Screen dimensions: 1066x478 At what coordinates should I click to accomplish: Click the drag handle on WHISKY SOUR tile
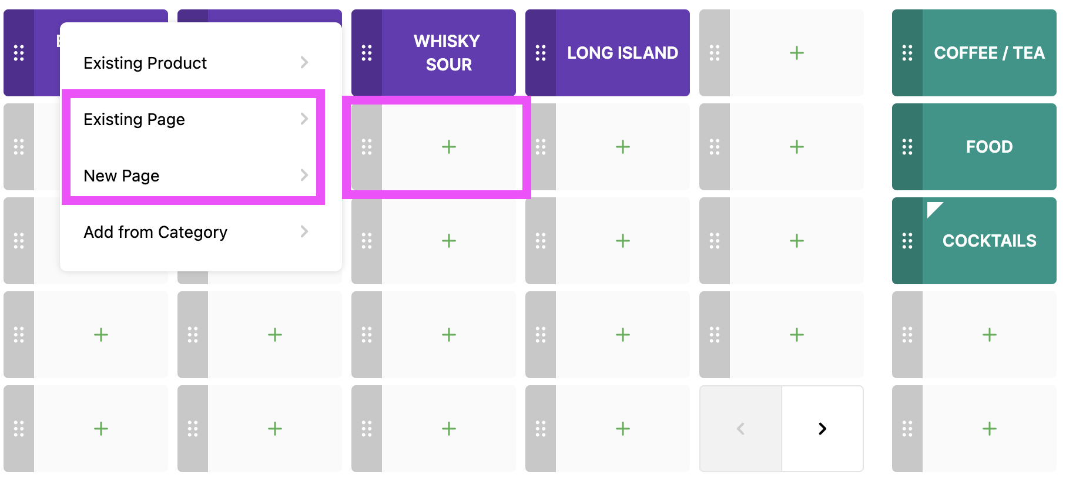[367, 53]
